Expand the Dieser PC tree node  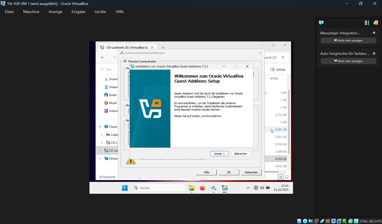(100, 127)
